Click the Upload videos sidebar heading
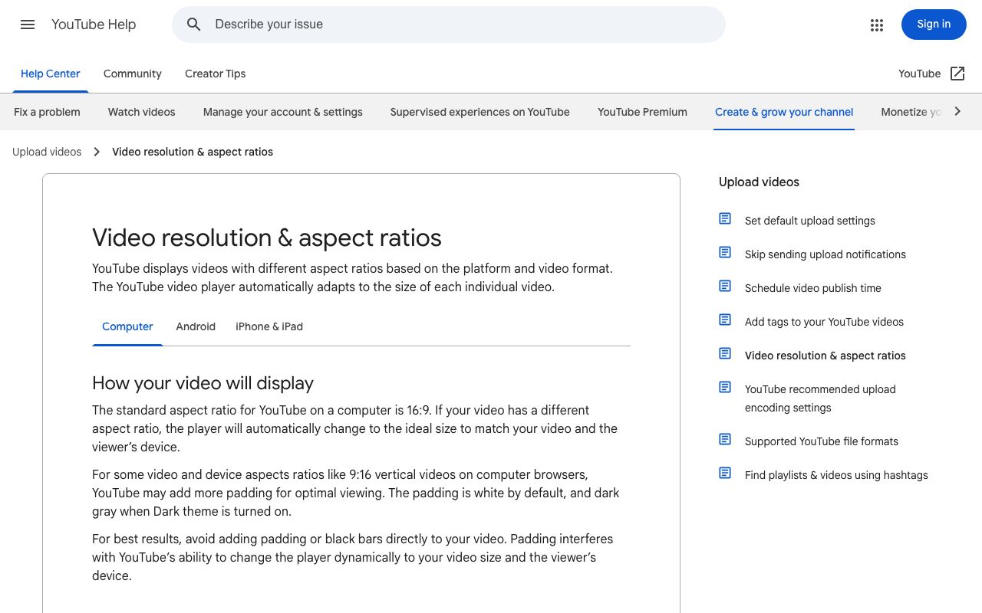The height and width of the screenshot is (613, 982). (759, 182)
